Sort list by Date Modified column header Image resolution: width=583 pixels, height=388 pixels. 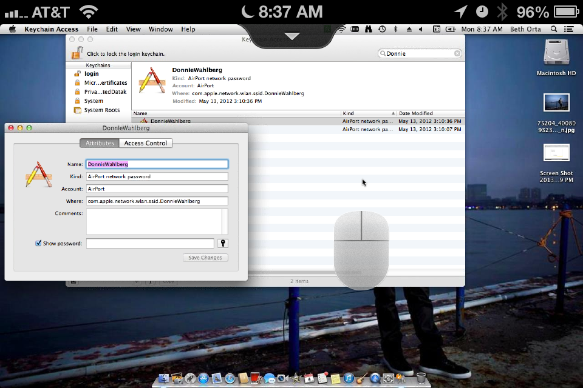click(431, 113)
